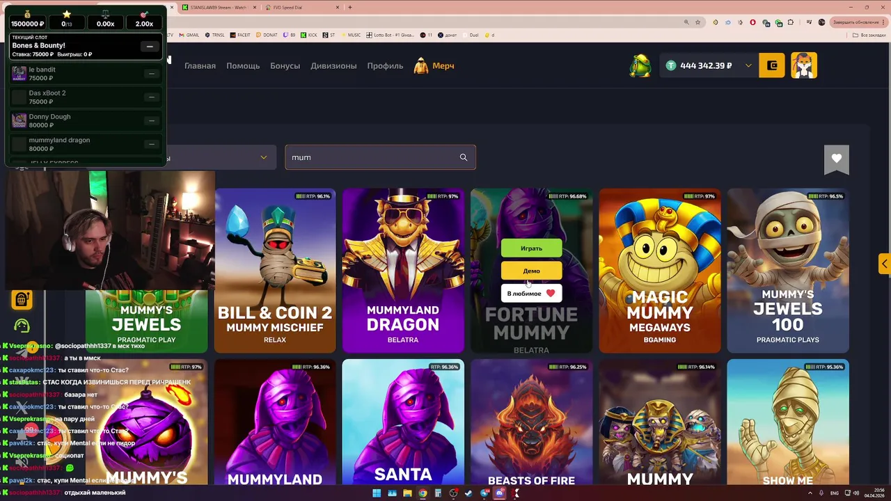Open new browser tab with plus button
Image resolution: width=891 pixels, height=501 pixels.
pos(350,7)
